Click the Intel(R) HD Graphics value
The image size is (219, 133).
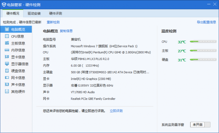[x=91, y=79]
